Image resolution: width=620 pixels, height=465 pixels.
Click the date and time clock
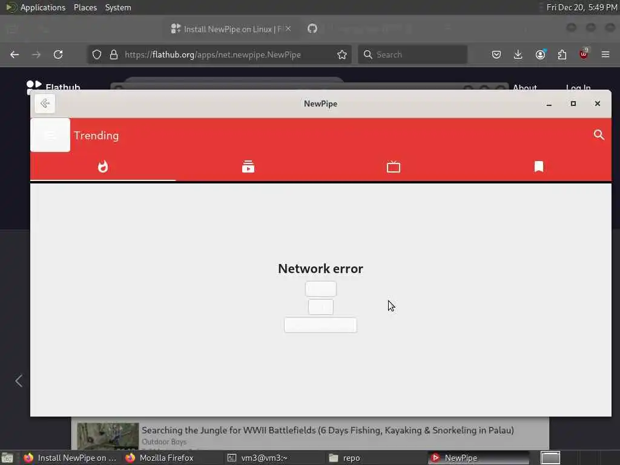coord(582,7)
